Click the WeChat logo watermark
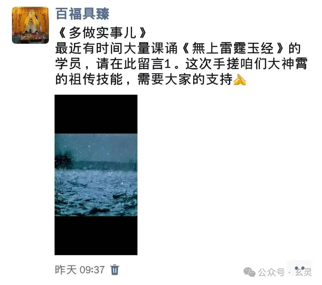 coord(249,272)
